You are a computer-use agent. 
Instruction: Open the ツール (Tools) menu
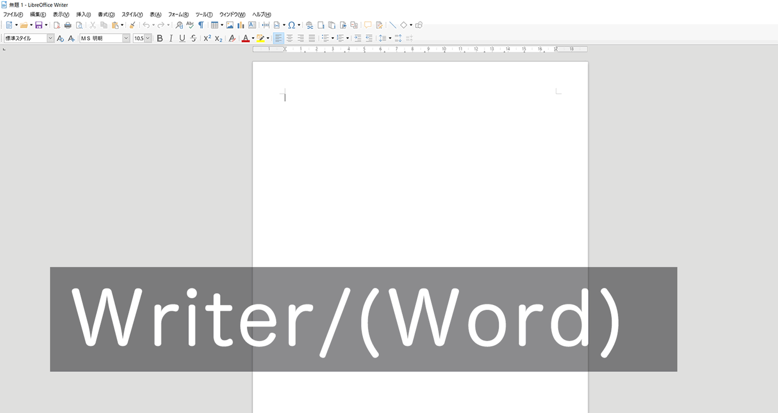pyautogui.click(x=203, y=14)
